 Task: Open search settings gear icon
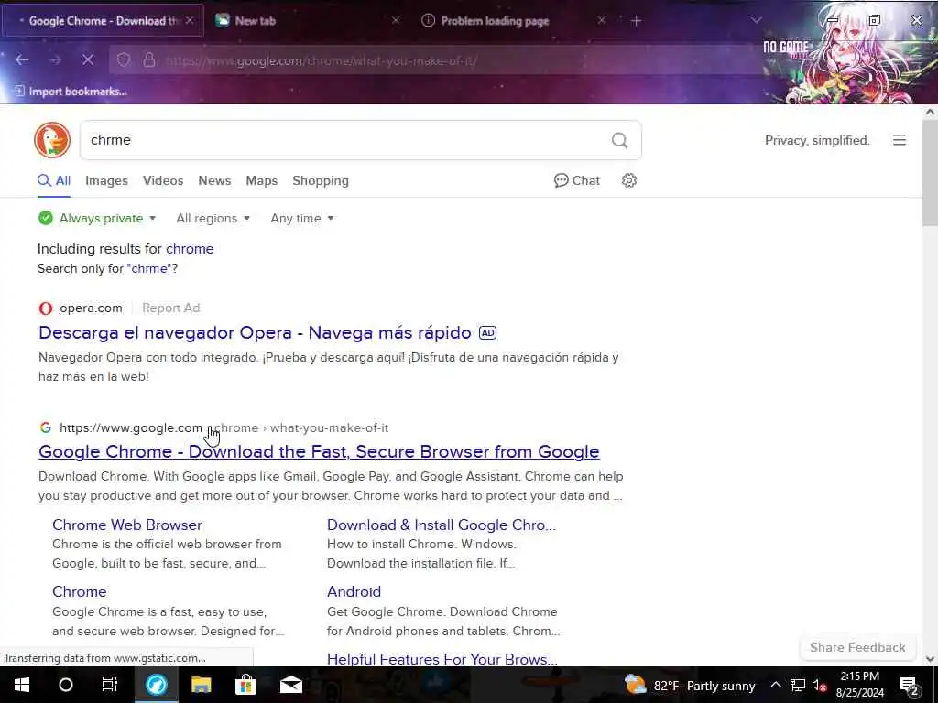628,180
